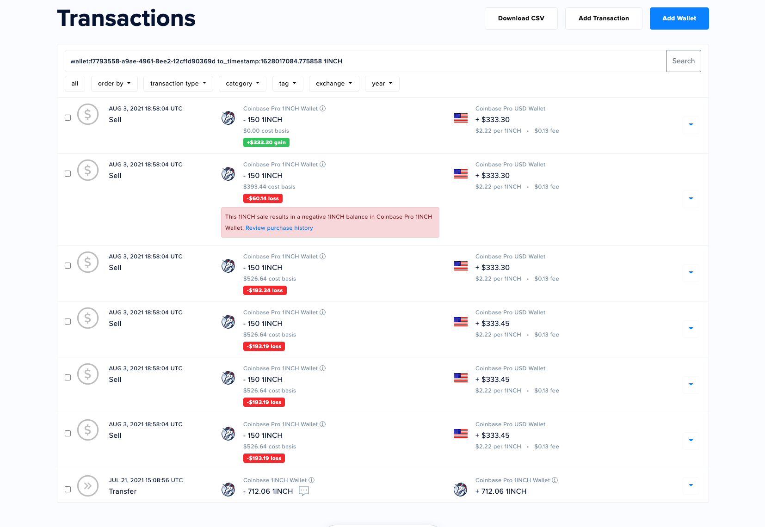Select the checkbox for the Jul 21 transfer
Viewport: 765px width, 527px height.
(x=68, y=490)
